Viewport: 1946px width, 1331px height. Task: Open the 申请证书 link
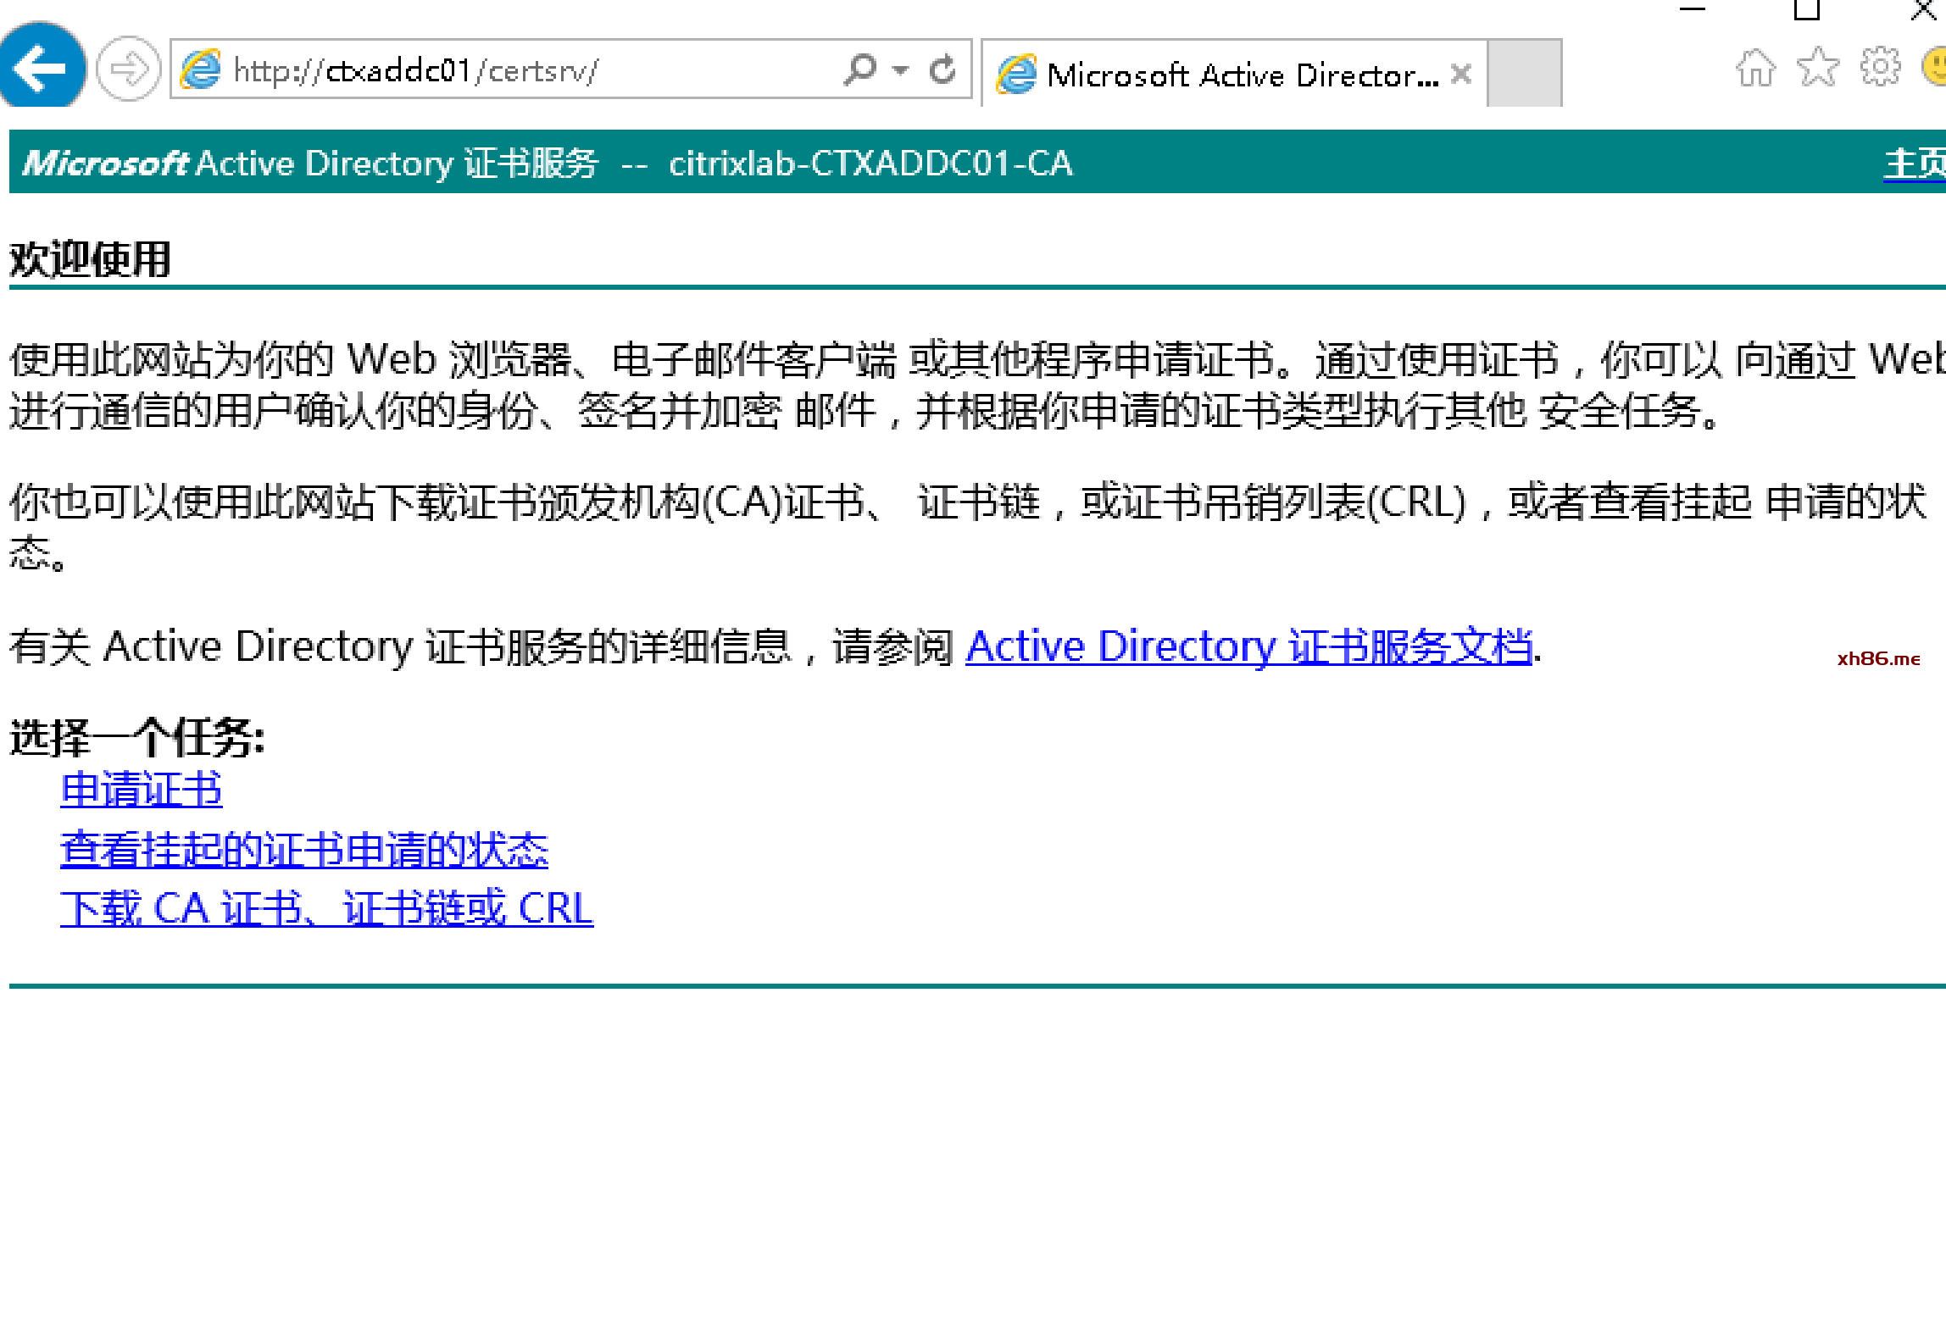(142, 790)
